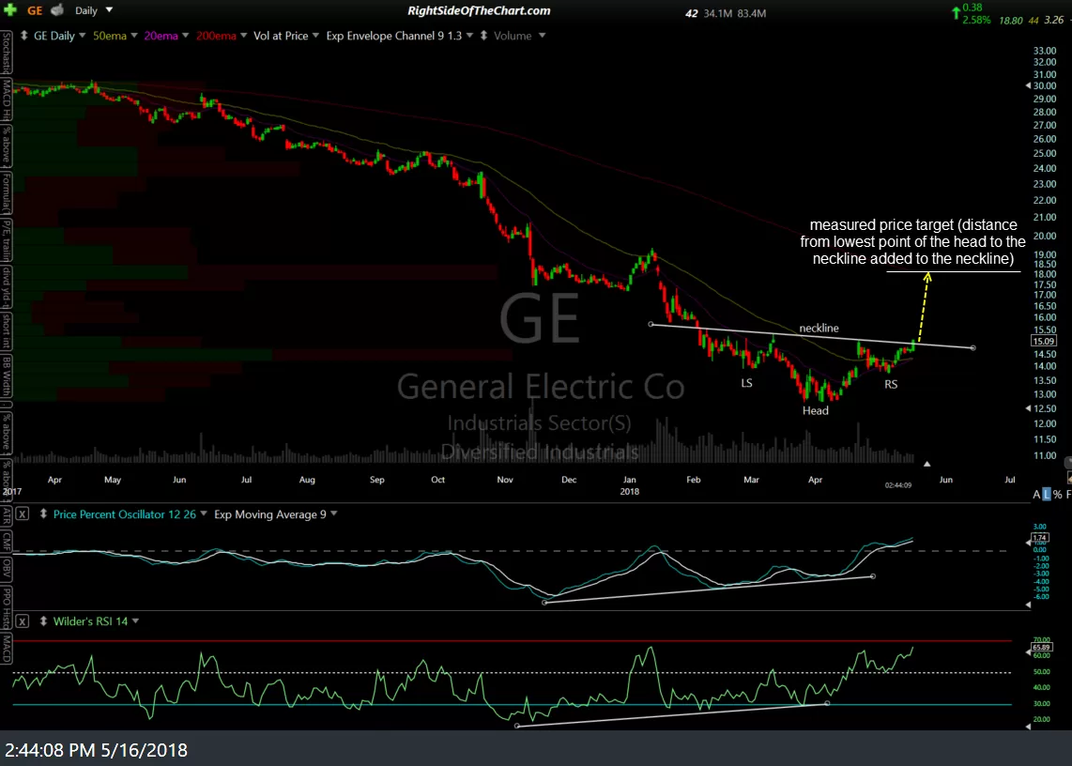Open the PPO Hist side tab

pos(6,607)
